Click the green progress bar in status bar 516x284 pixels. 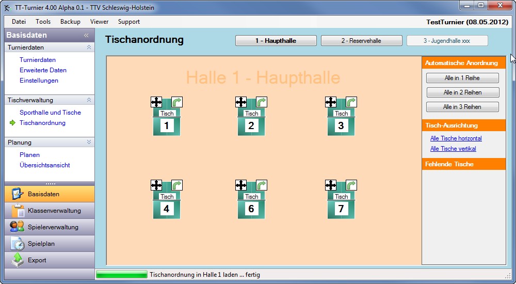[121, 275]
